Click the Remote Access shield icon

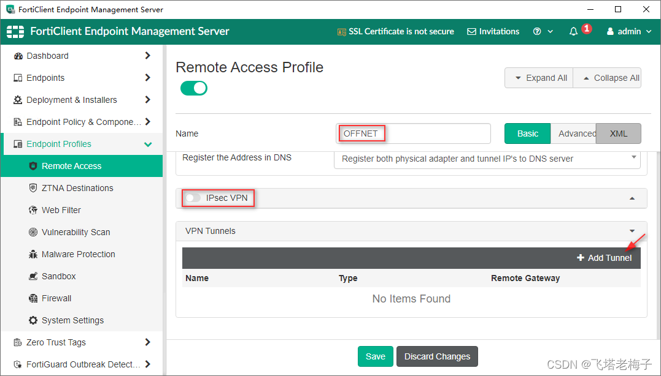33,166
